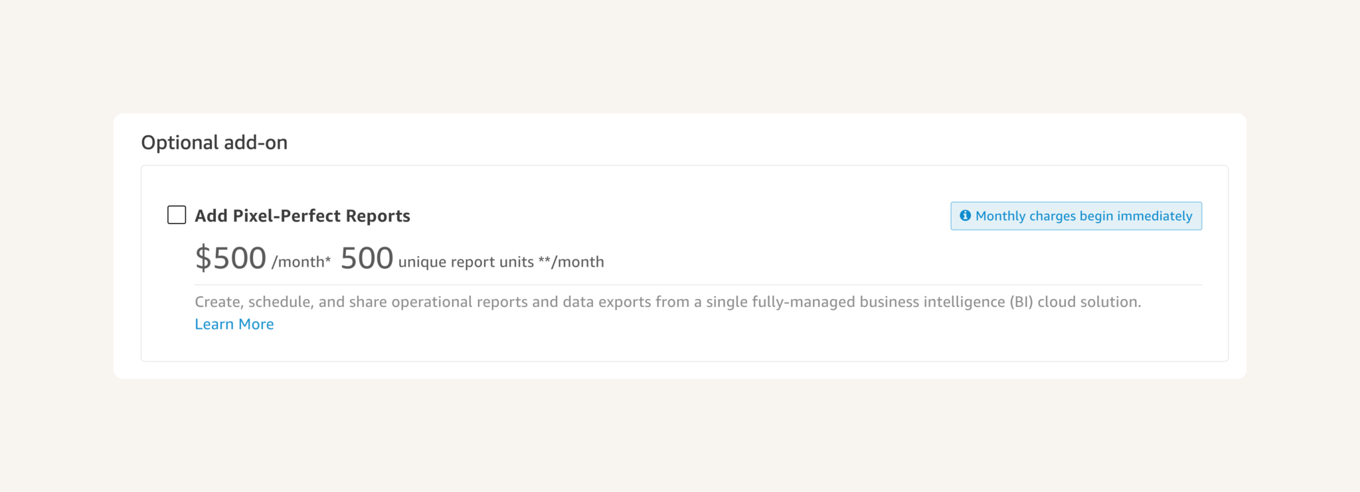Screen dimensions: 1360x492
Task: Click the Monthly charges begin immediately badge
Action: [x=1076, y=216]
